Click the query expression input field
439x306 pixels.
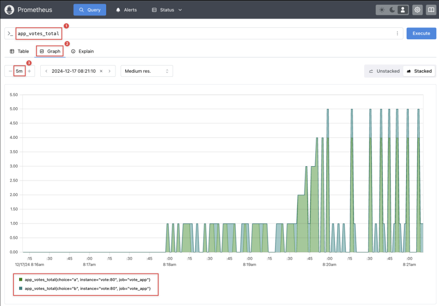[205, 34]
